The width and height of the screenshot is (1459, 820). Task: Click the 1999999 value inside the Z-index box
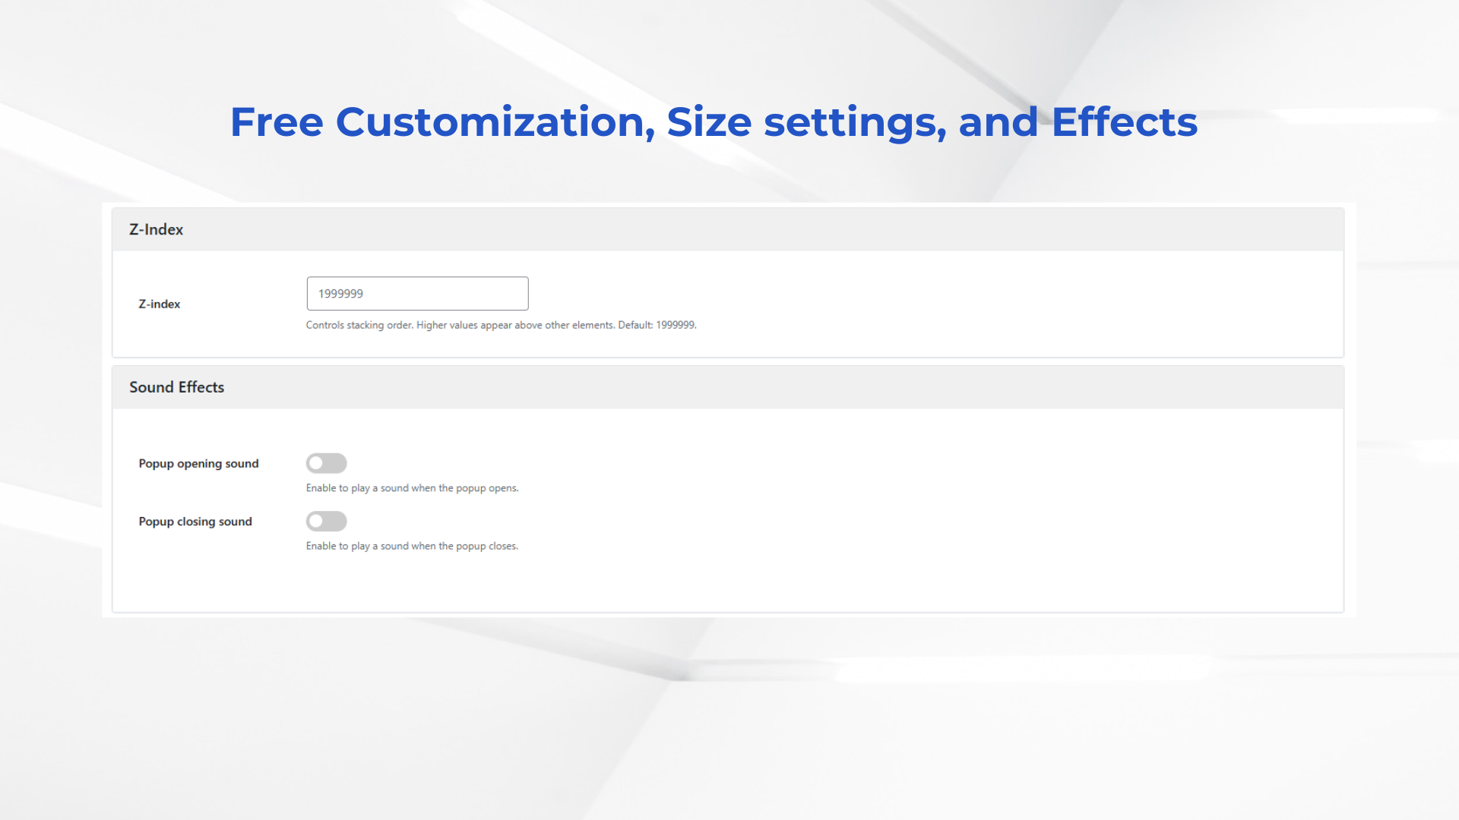tap(340, 294)
